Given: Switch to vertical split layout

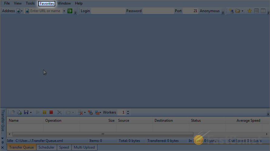Looking at the screenshot, I should pos(263,11).
